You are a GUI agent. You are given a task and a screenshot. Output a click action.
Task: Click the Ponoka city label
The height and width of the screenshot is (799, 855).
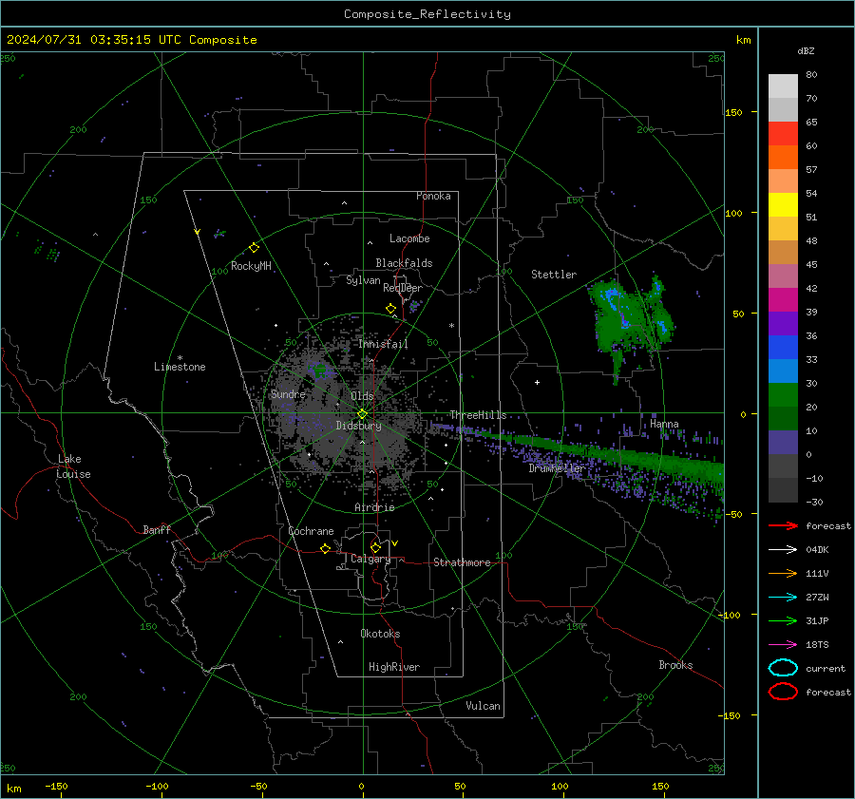point(433,196)
